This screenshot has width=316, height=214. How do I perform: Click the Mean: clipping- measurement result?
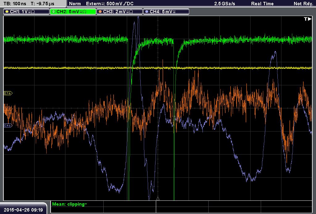69,204
